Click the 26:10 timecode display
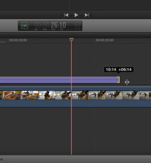The image size is (151, 163). tap(50, 25)
